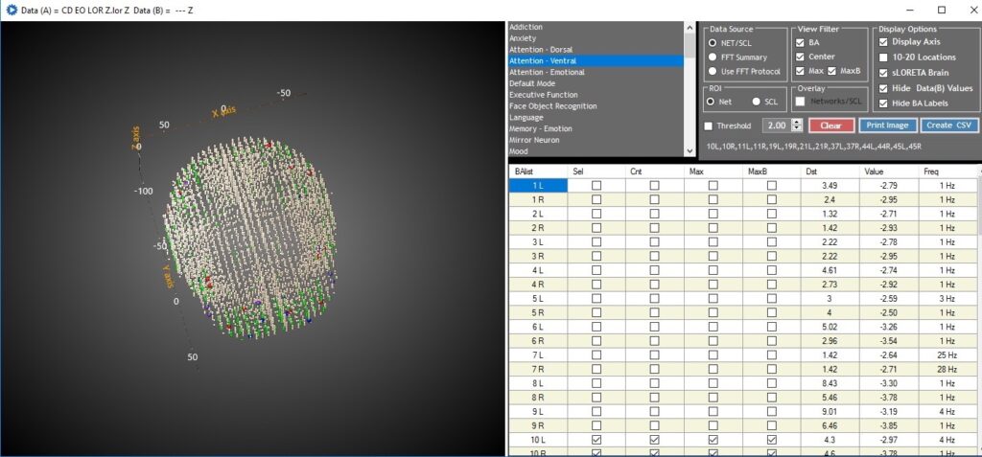This screenshot has width=982, height=457.
Task: Choose Executive Function from the network list
Action: 543,95
